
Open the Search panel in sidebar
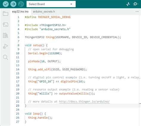5,57
